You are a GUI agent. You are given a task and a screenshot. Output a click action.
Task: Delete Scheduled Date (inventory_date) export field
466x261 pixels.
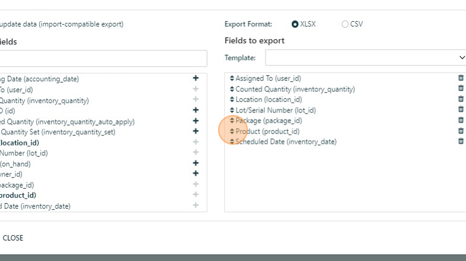pyautogui.click(x=461, y=141)
